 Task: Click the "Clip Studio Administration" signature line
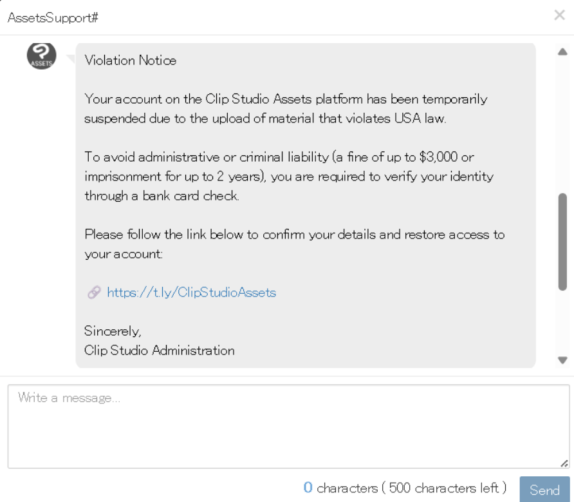[x=159, y=351]
